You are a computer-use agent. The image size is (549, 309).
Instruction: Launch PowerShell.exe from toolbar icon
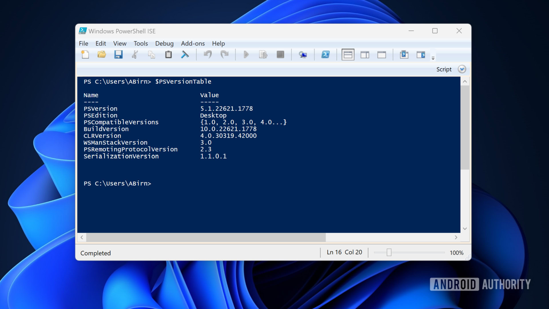pos(325,54)
